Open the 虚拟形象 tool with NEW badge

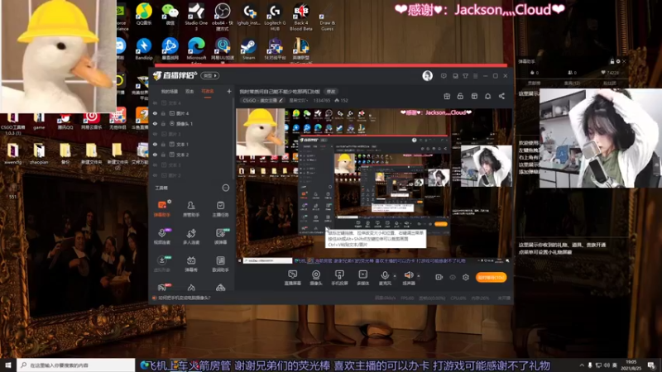click(161, 264)
